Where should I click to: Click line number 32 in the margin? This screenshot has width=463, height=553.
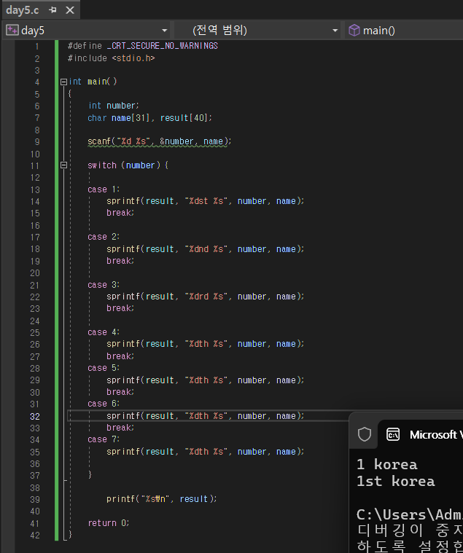click(35, 417)
